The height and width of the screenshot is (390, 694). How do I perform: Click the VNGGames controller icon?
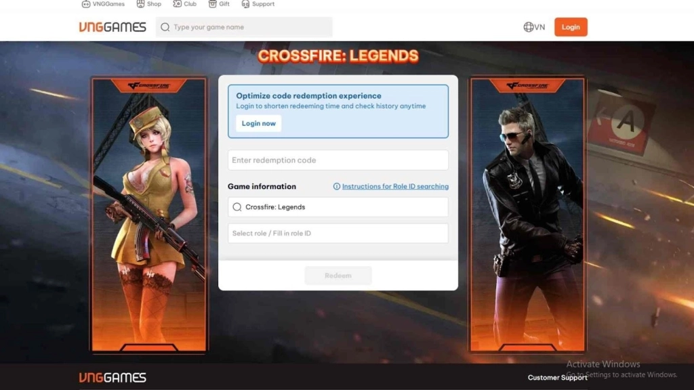click(85, 3)
